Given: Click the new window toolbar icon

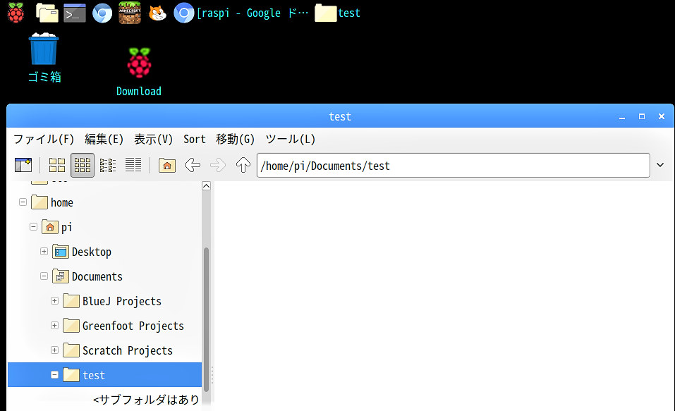Looking at the screenshot, I should (x=23, y=165).
